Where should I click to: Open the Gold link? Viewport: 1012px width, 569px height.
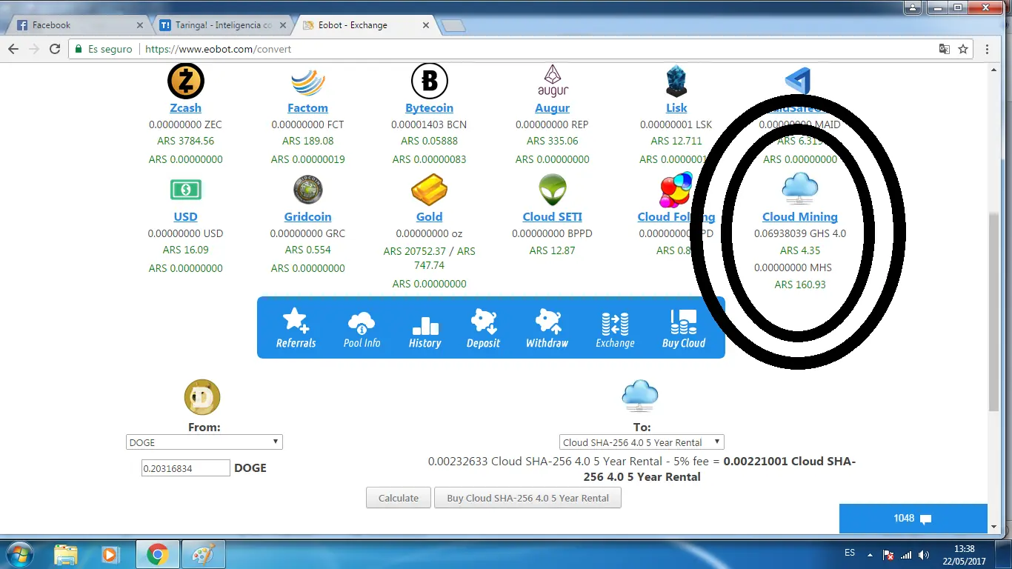click(429, 217)
